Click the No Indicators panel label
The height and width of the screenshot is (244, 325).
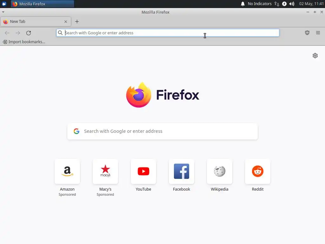[x=260, y=4]
